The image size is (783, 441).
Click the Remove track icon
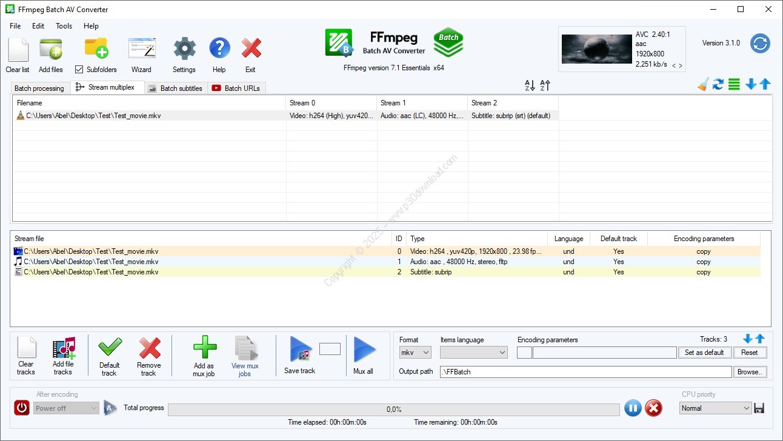(x=149, y=348)
